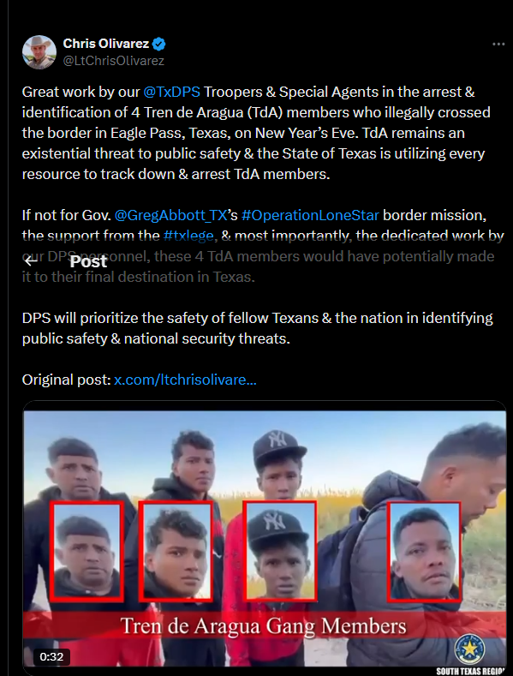Click the Chris Olivarez display name
This screenshot has height=676, width=513.
click(106, 44)
